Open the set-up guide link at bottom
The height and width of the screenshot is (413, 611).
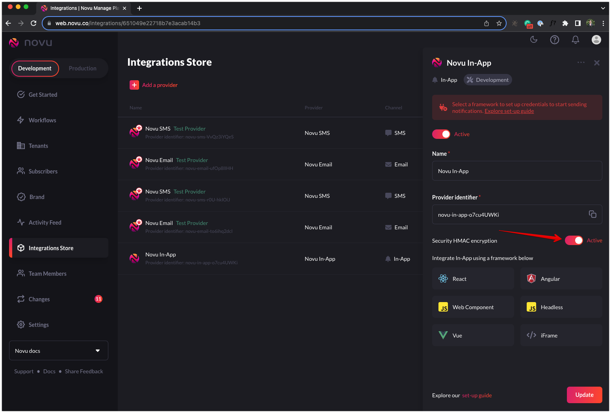tap(477, 395)
